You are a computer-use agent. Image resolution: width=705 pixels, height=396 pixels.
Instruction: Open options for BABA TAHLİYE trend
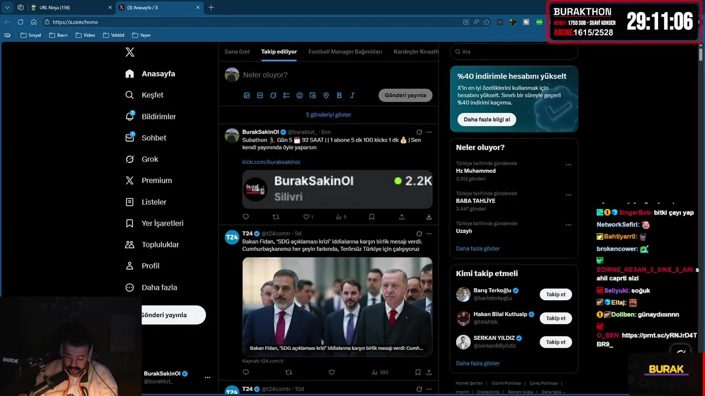[568, 195]
